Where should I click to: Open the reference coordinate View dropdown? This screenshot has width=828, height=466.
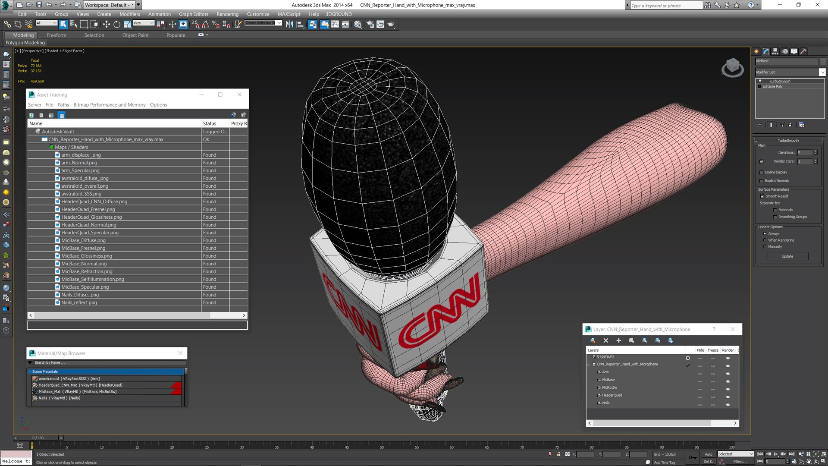click(x=144, y=23)
